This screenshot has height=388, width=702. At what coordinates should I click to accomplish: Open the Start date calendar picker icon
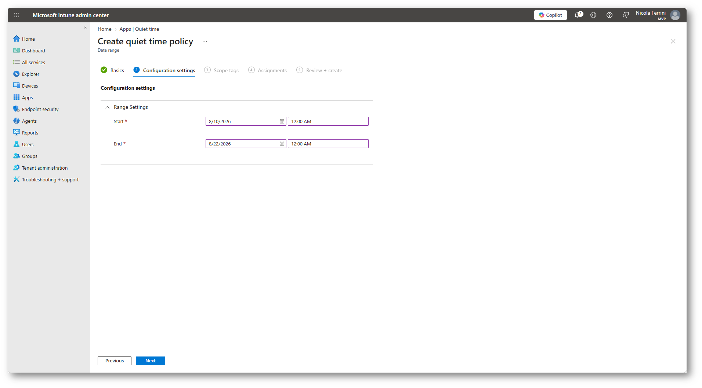click(282, 121)
